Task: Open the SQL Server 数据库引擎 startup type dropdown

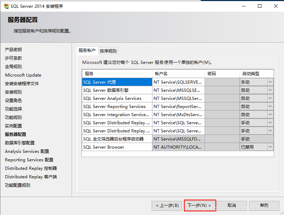Action: (270, 90)
